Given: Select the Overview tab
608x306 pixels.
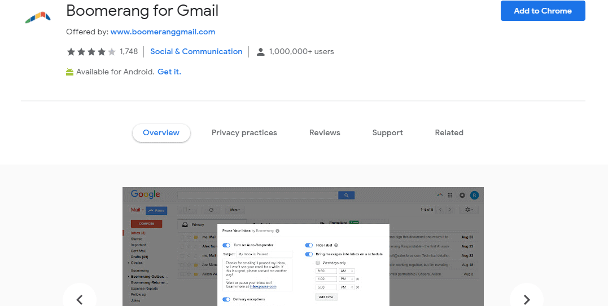Looking at the screenshot, I should 161,132.
